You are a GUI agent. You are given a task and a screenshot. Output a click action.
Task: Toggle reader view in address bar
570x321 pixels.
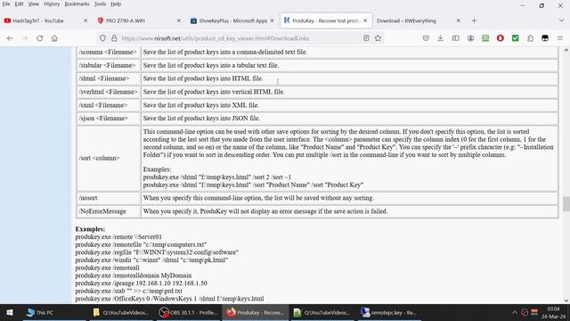pos(366,38)
